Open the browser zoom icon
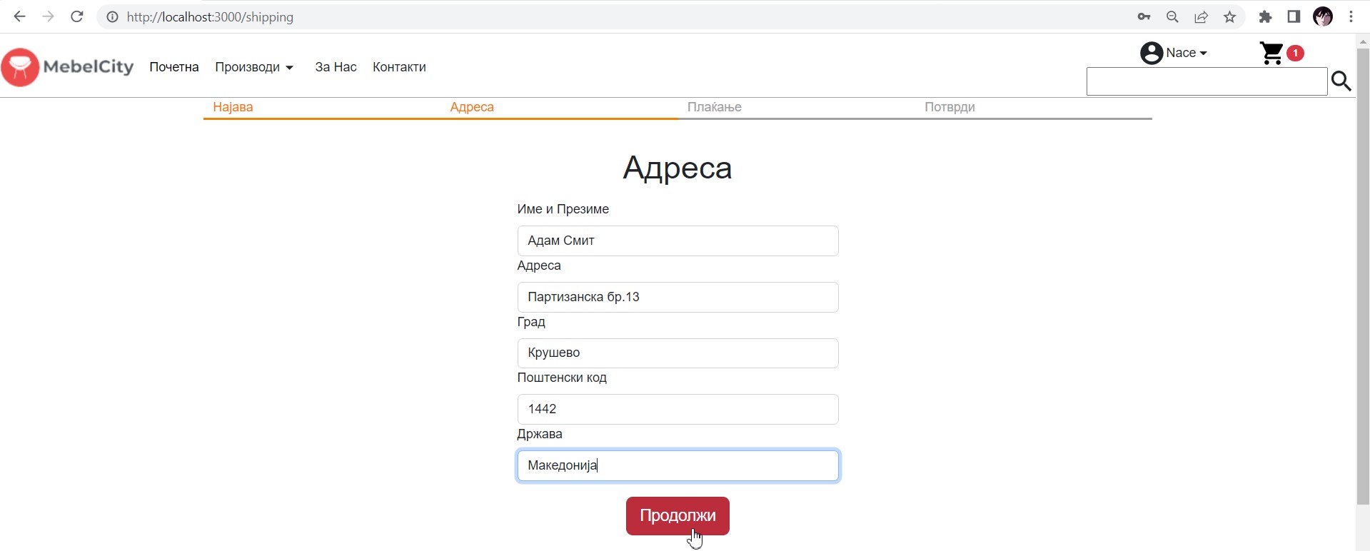This screenshot has height=551, width=1370. coord(1172,17)
